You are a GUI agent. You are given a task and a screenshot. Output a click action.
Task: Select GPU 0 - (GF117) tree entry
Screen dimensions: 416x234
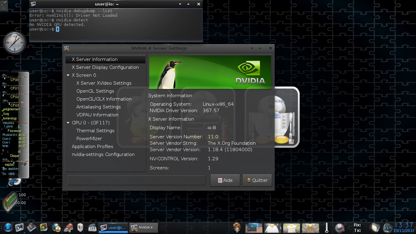pos(91,123)
